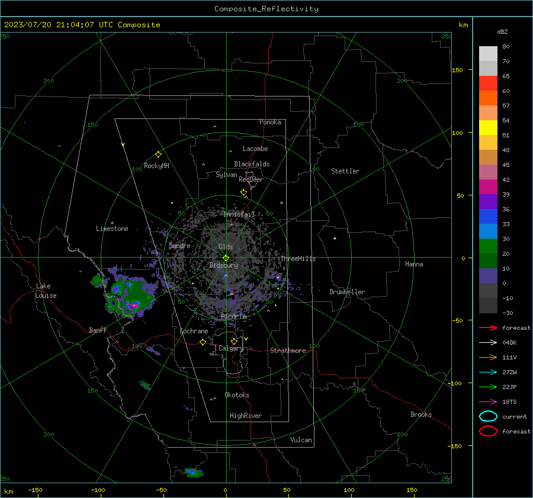533x498 pixels.
Task: Click the pink storm core northwest of Banff
Action: pos(134,305)
